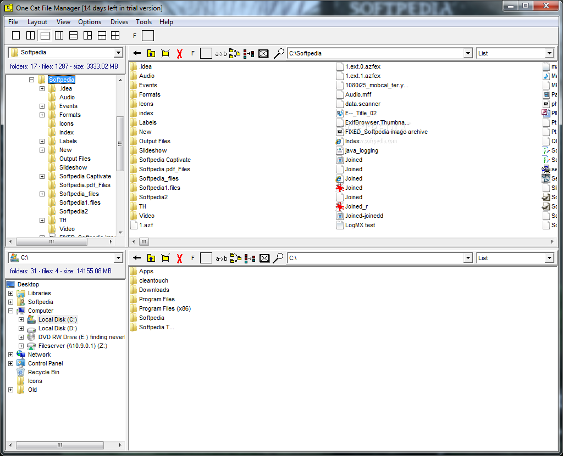Click the magnifier search icon in the lower C:\ pane
The image size is (563, 456).
(278, 258)
